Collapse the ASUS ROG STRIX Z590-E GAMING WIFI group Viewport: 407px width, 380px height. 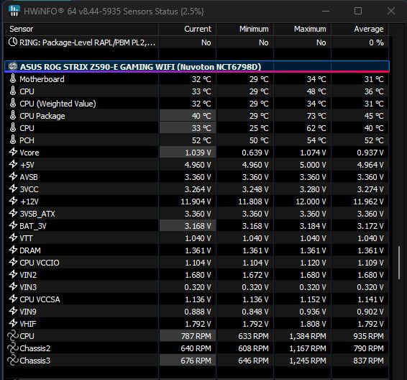tap(197, 67)
